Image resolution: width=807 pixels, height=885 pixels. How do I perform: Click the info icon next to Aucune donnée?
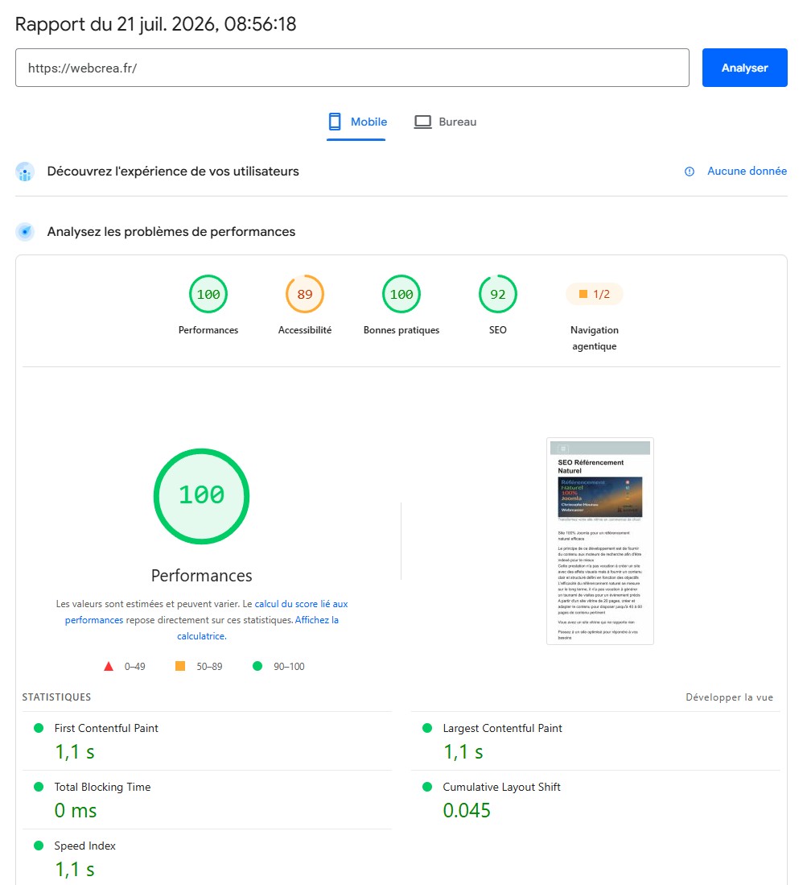tap(690, 172)
